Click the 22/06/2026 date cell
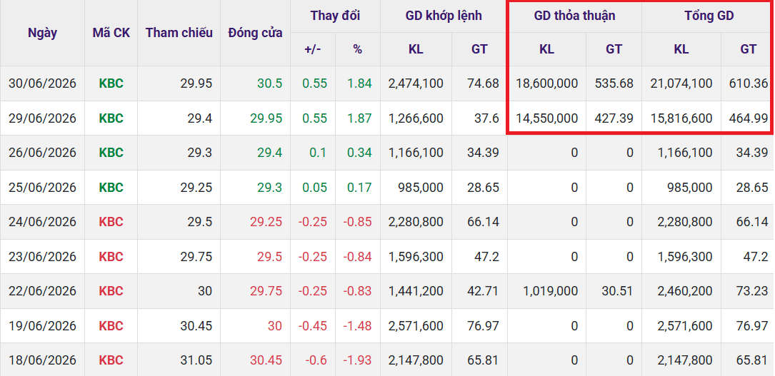The width and height of the screenshot is (775, 376). [x=43, y=291]
